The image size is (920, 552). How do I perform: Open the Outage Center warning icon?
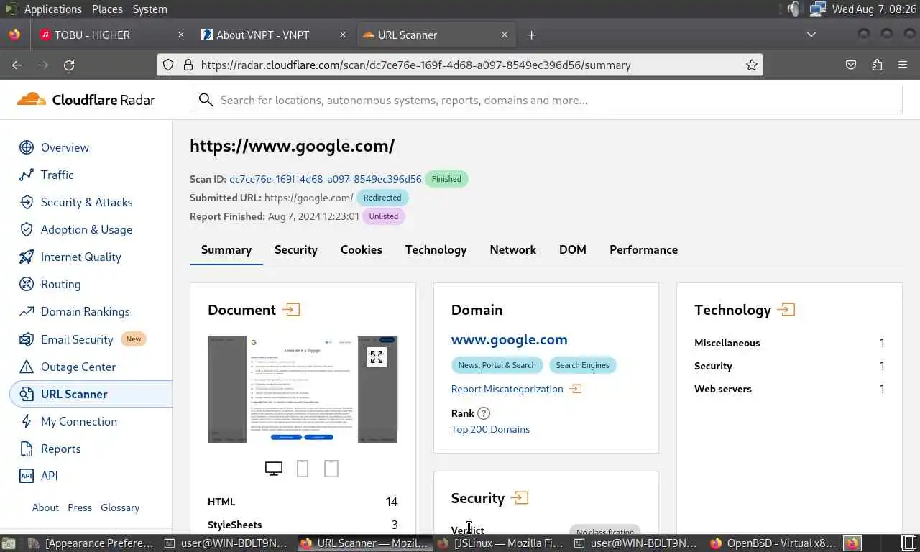27,367
